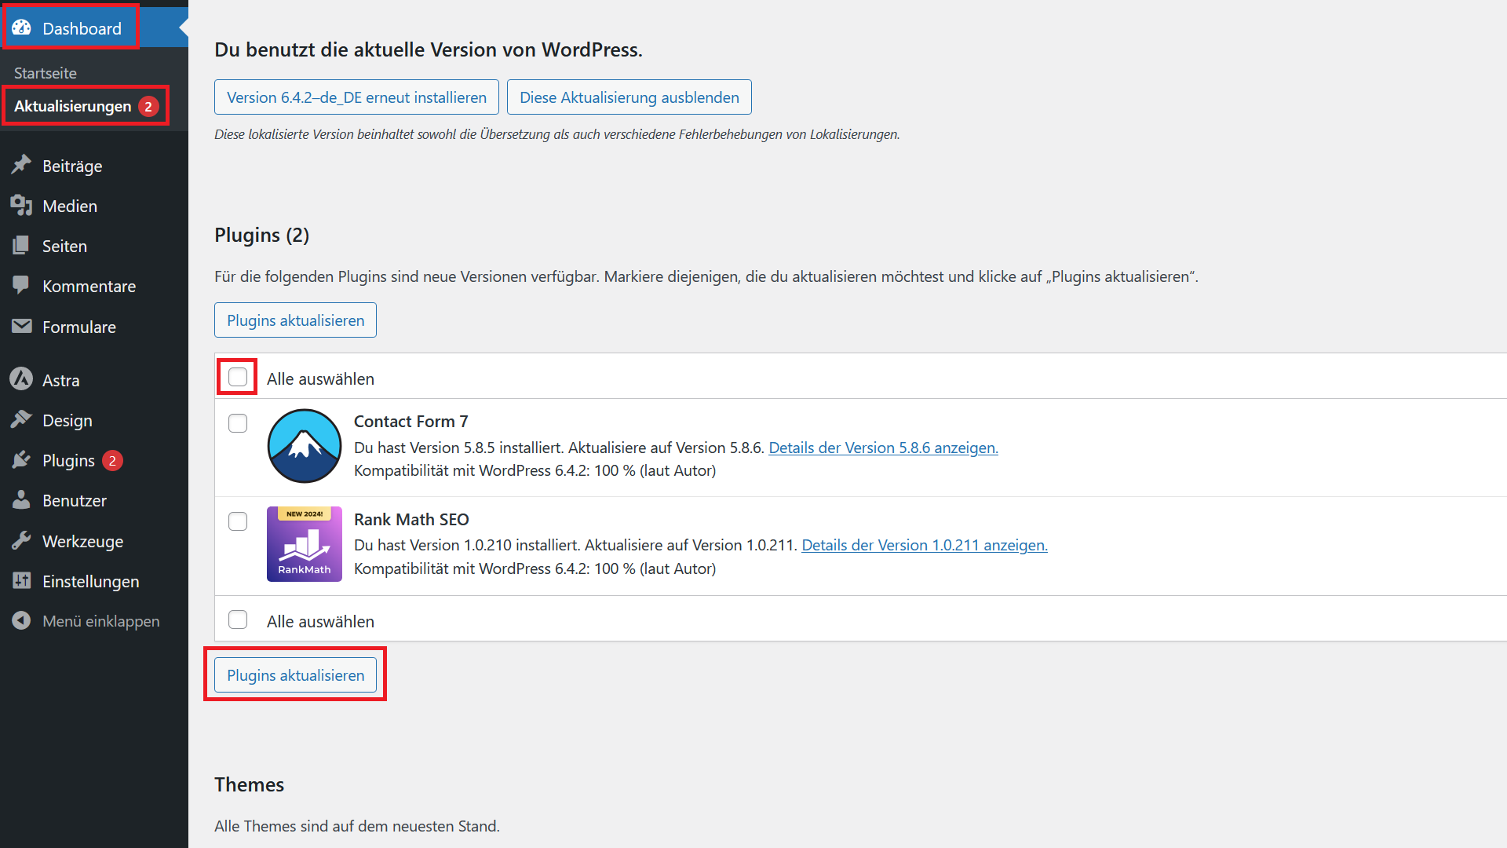This screenshot has width=1507, height=848.
Task: Click the Beiträge pushpin icon
Action: pos(21,166)
